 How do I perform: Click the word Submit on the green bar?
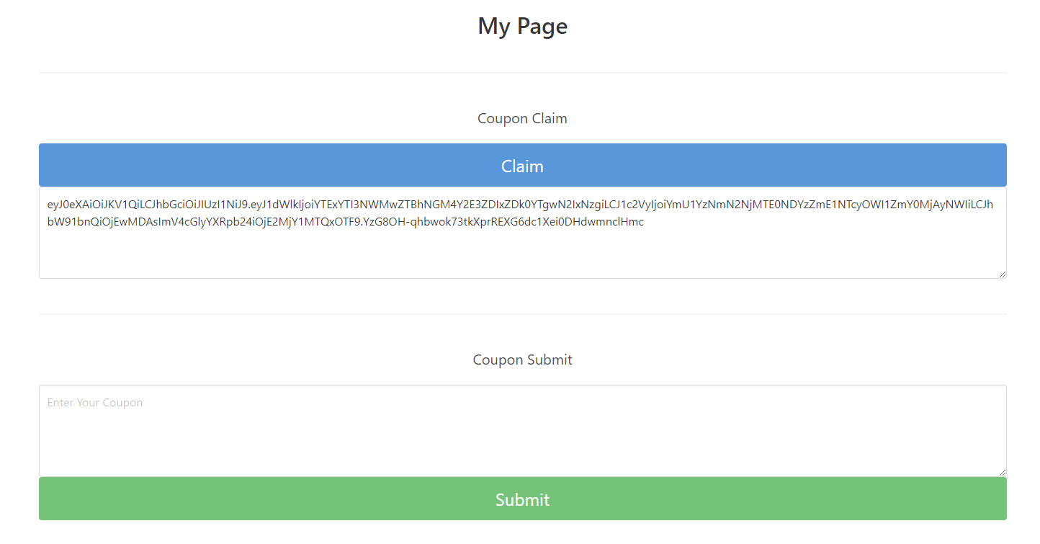[x=522, y=499]
